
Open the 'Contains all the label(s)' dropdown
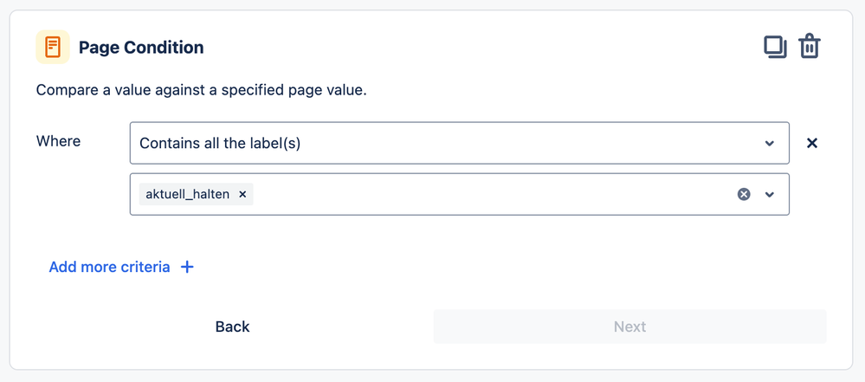(x=459, y=143)
